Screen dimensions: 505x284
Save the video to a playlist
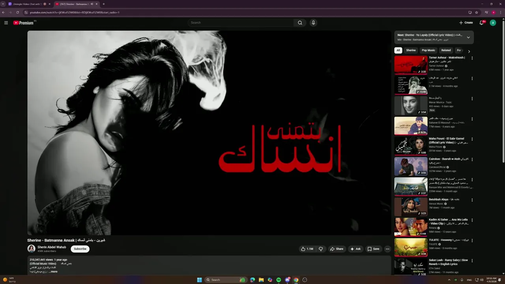(373, 249)
